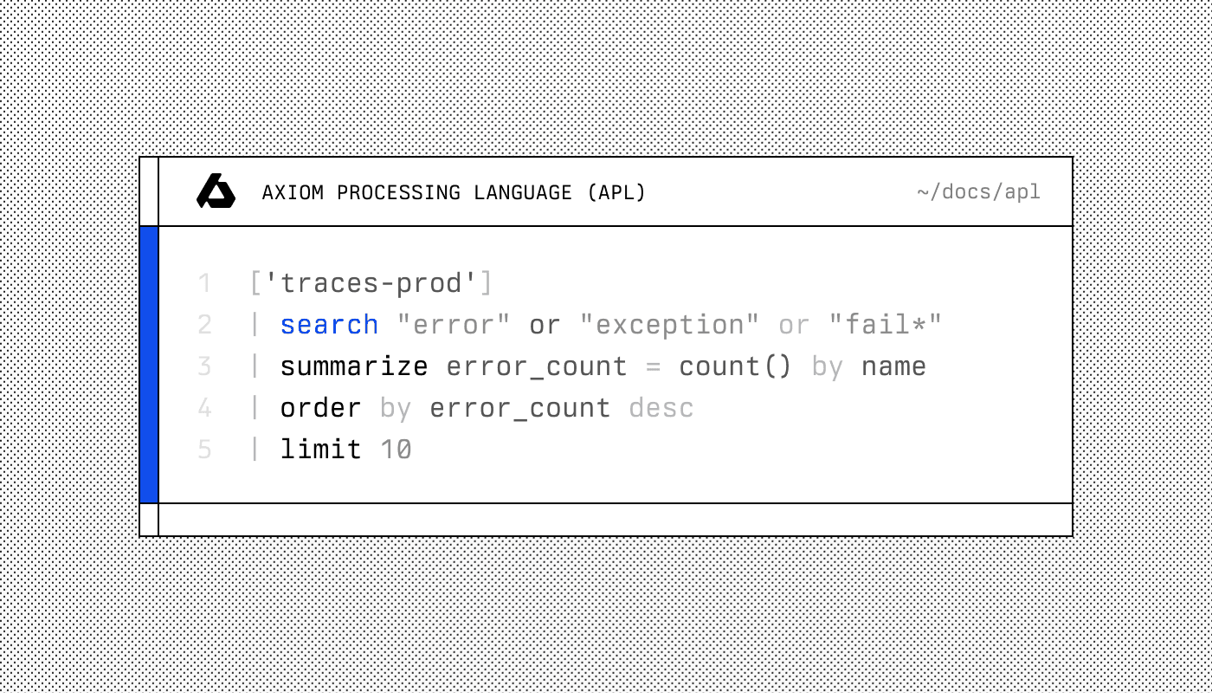Click the limit operator on line 5

pos(320,450)
